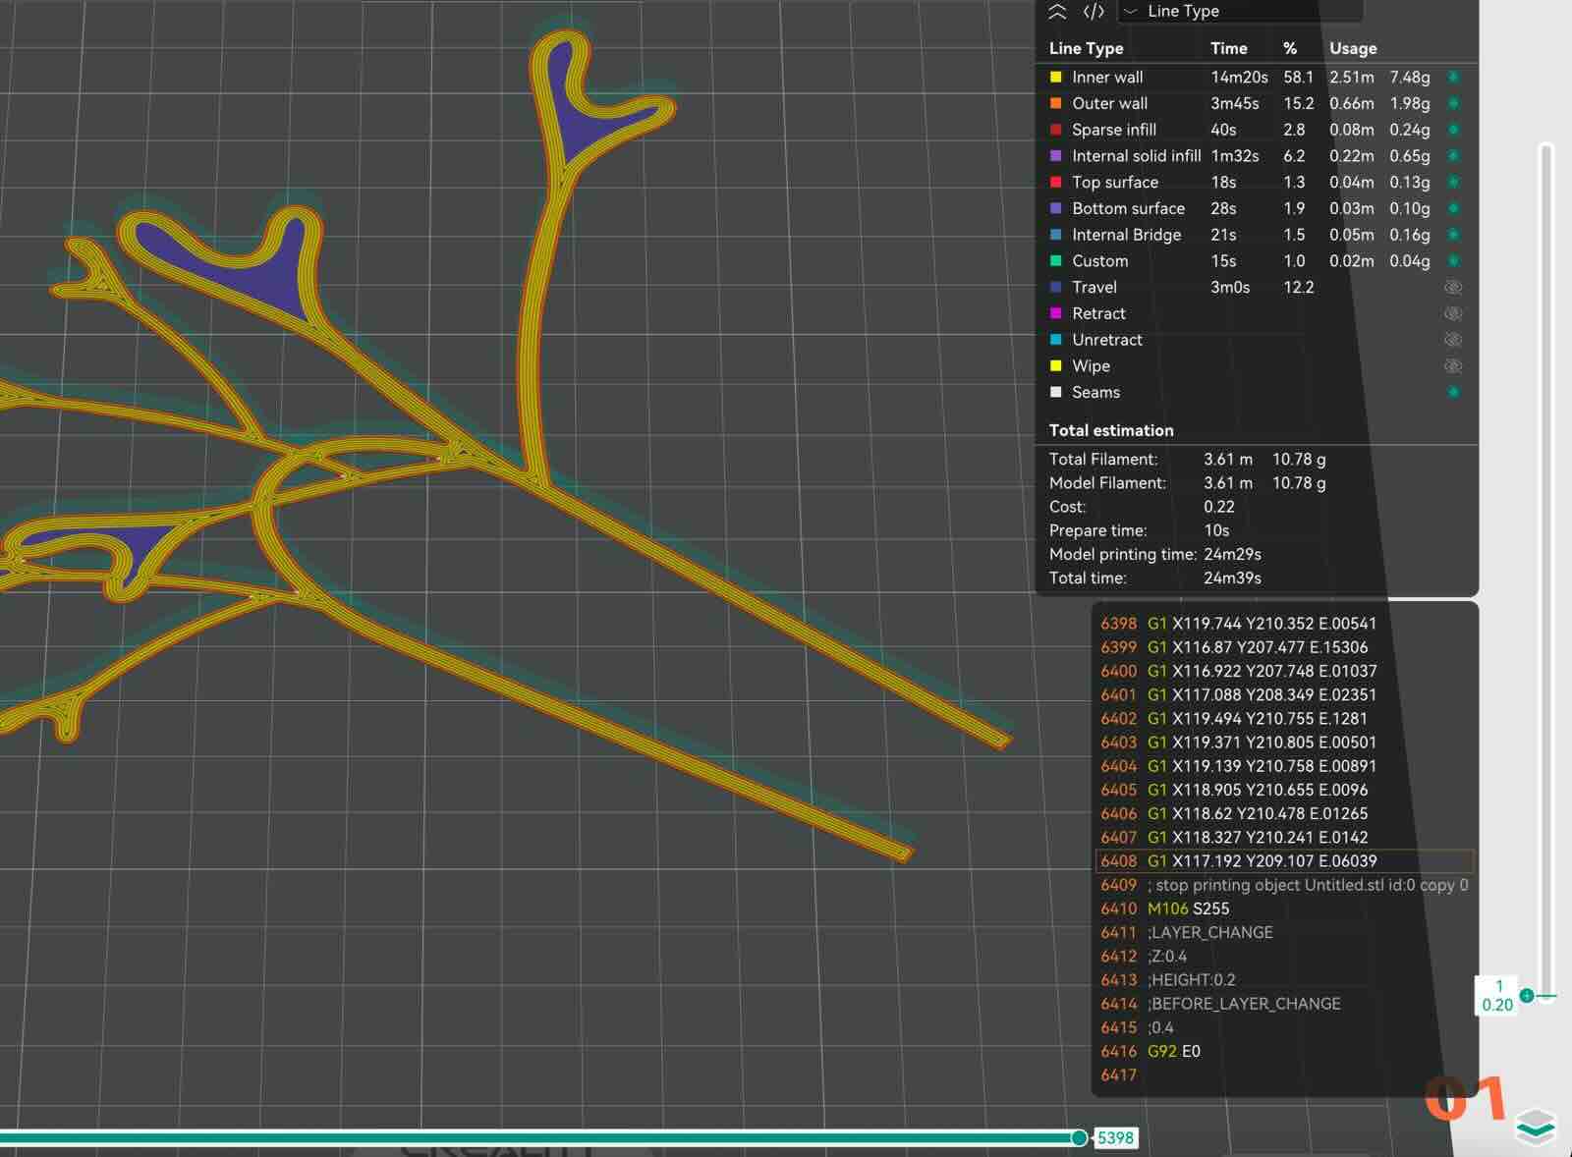Viewport: 1572px width, 1157px height.
Task: Click the plus handle on layer slider
Action: coord(1527,996)
